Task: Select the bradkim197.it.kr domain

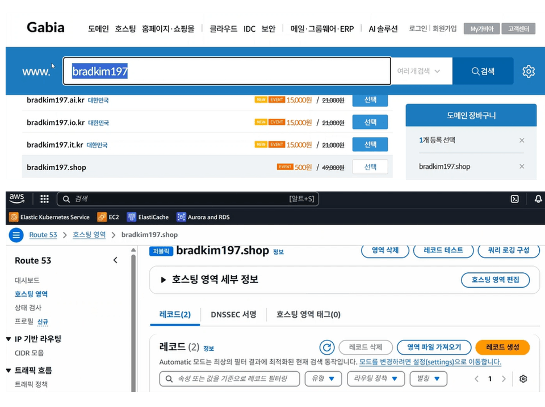Action: tap(370, 144)
